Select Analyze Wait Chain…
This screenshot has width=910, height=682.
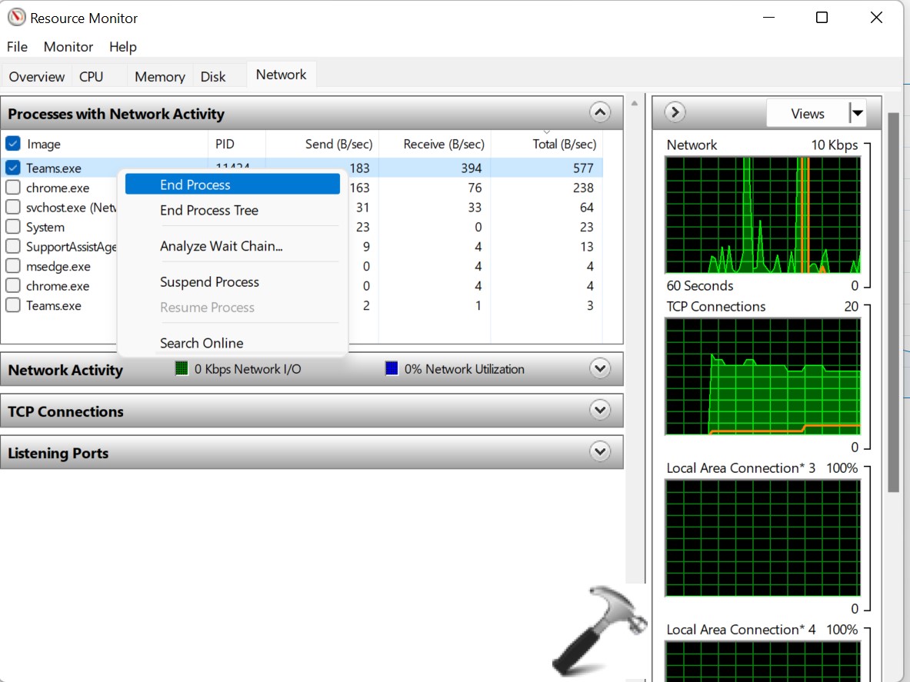(232, 246)
